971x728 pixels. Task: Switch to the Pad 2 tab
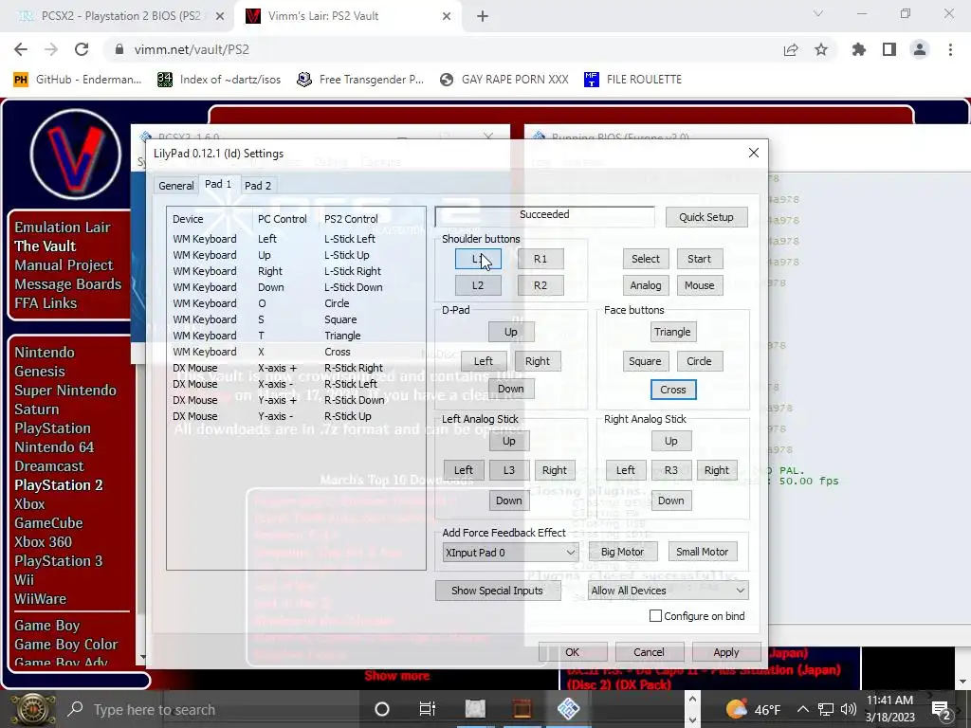[x=258, y=186]
